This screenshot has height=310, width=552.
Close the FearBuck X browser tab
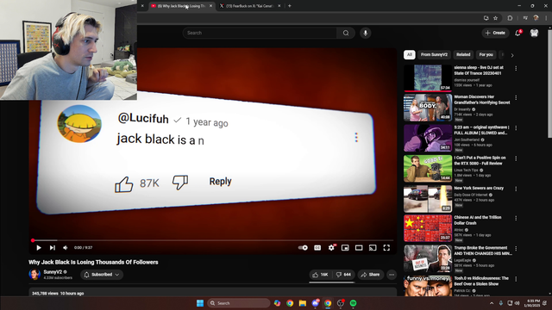point(279,6)
